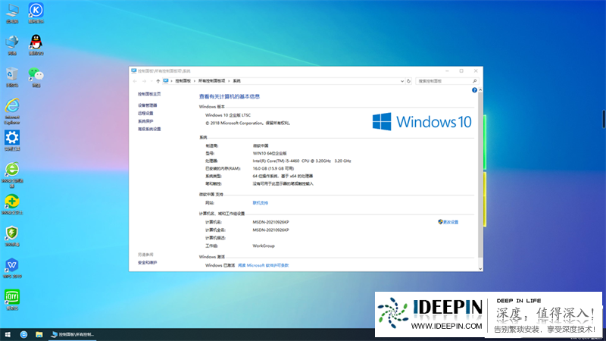Click the WorkGroup value text
The image size is (606, 341).
(x=264, y=246)
